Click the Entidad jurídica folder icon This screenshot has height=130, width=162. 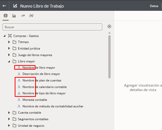click(14, 49)
